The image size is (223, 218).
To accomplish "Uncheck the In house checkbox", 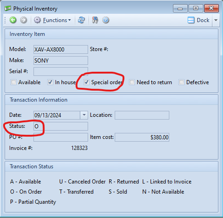I will [x=50, y=82].
